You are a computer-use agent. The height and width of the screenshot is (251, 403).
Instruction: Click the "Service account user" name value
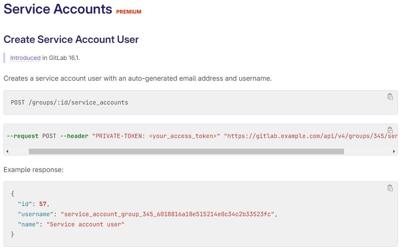point(85,224)
